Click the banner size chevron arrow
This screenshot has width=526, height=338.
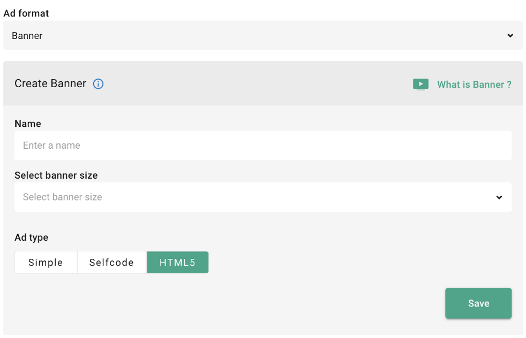499,197
